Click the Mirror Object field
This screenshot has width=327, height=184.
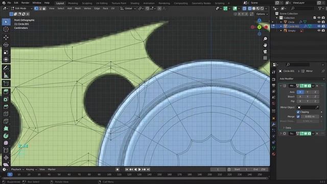pyautogui.click(x=308, y=107)
